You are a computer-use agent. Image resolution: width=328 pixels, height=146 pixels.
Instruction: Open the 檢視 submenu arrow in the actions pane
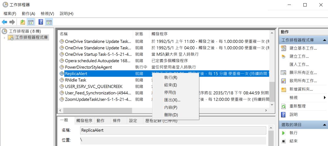[324, 98]
